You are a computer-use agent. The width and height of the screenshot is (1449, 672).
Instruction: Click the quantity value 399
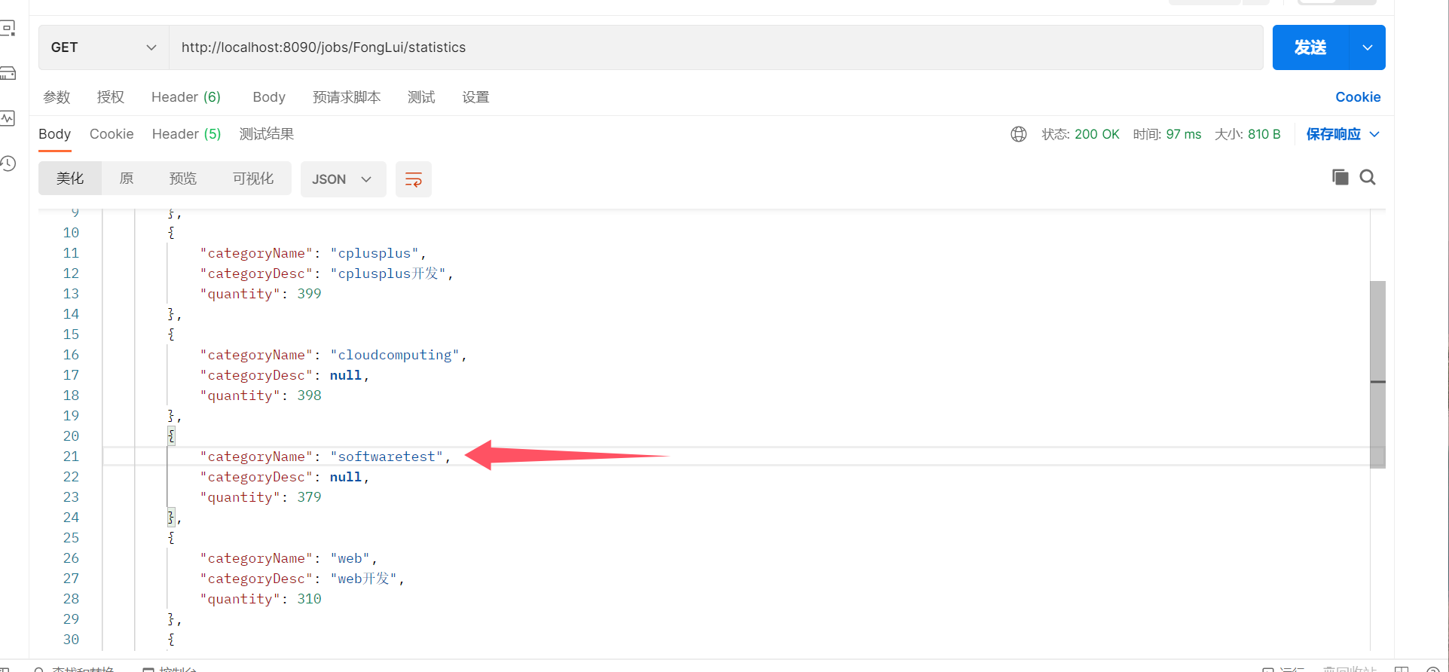tap(309, 294)
